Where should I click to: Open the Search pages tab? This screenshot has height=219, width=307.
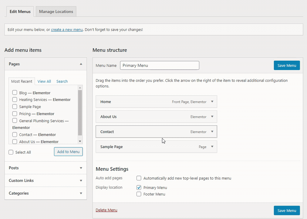[62, 81]
